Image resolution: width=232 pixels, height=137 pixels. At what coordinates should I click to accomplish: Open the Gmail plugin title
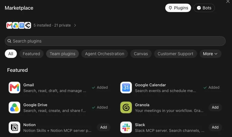coord(29,85)
